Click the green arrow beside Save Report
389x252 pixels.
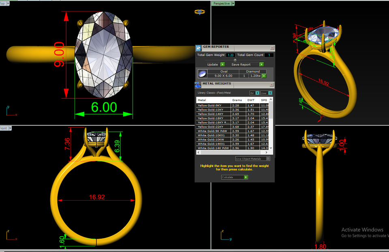tap(261, 64)
